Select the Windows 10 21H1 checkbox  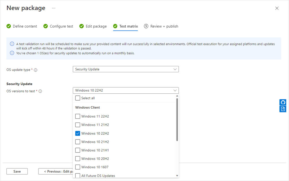point(78,150)
